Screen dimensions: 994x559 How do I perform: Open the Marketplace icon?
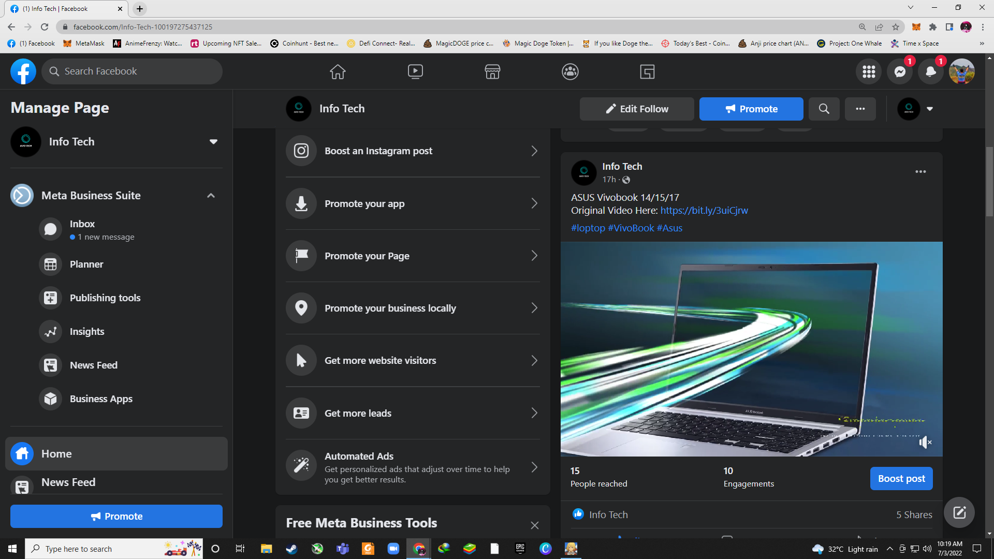(492, 71)
